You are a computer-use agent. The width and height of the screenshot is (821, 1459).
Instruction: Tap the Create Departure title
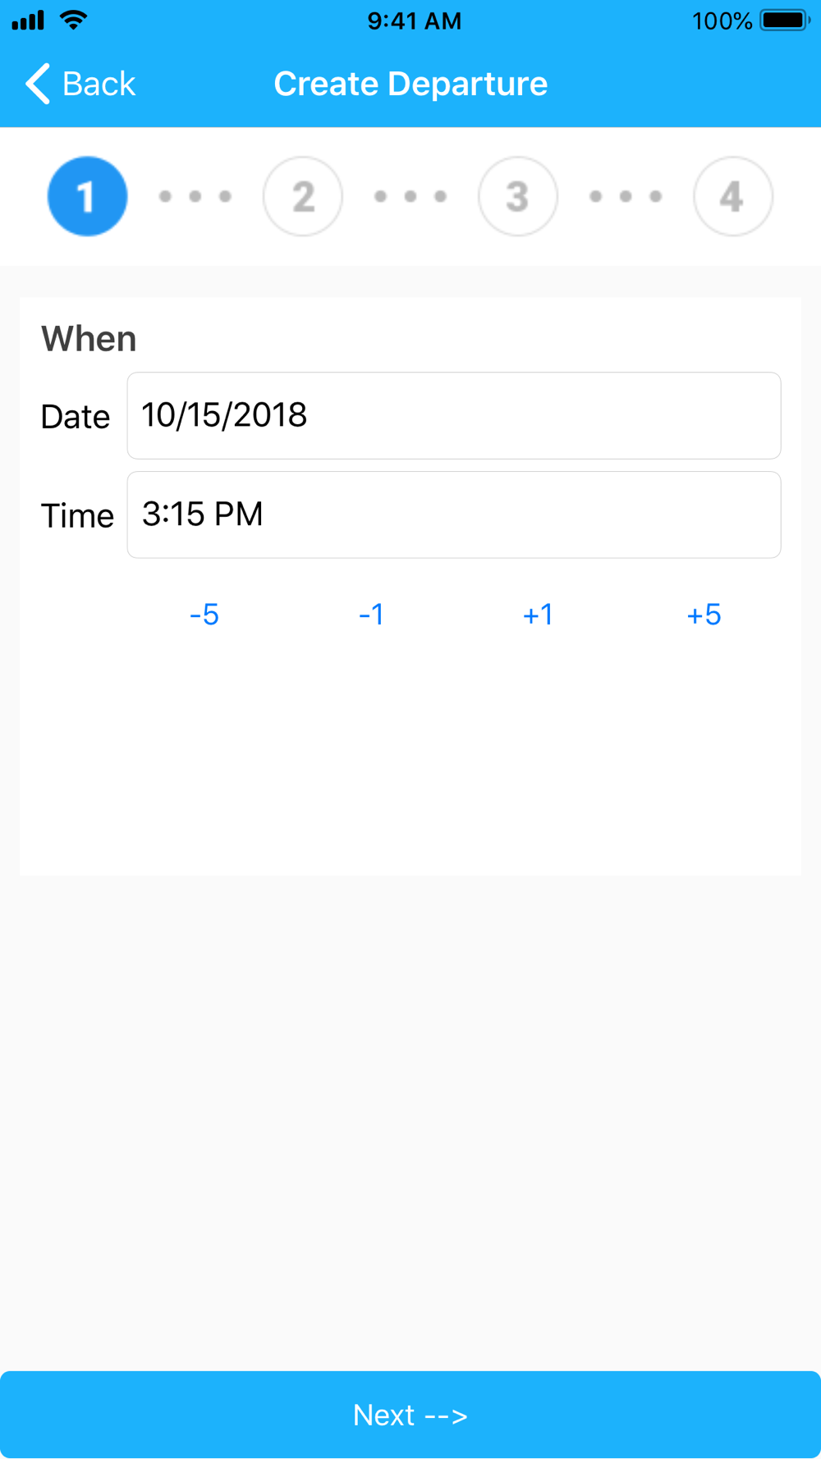pyautogui.click(x=410, y=84)
